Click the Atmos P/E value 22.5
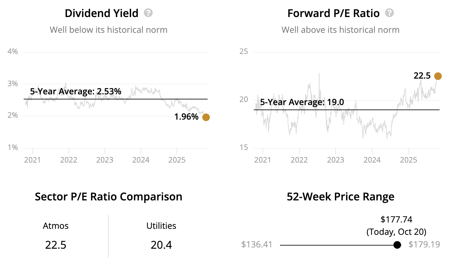 click(x=56, y=245)
